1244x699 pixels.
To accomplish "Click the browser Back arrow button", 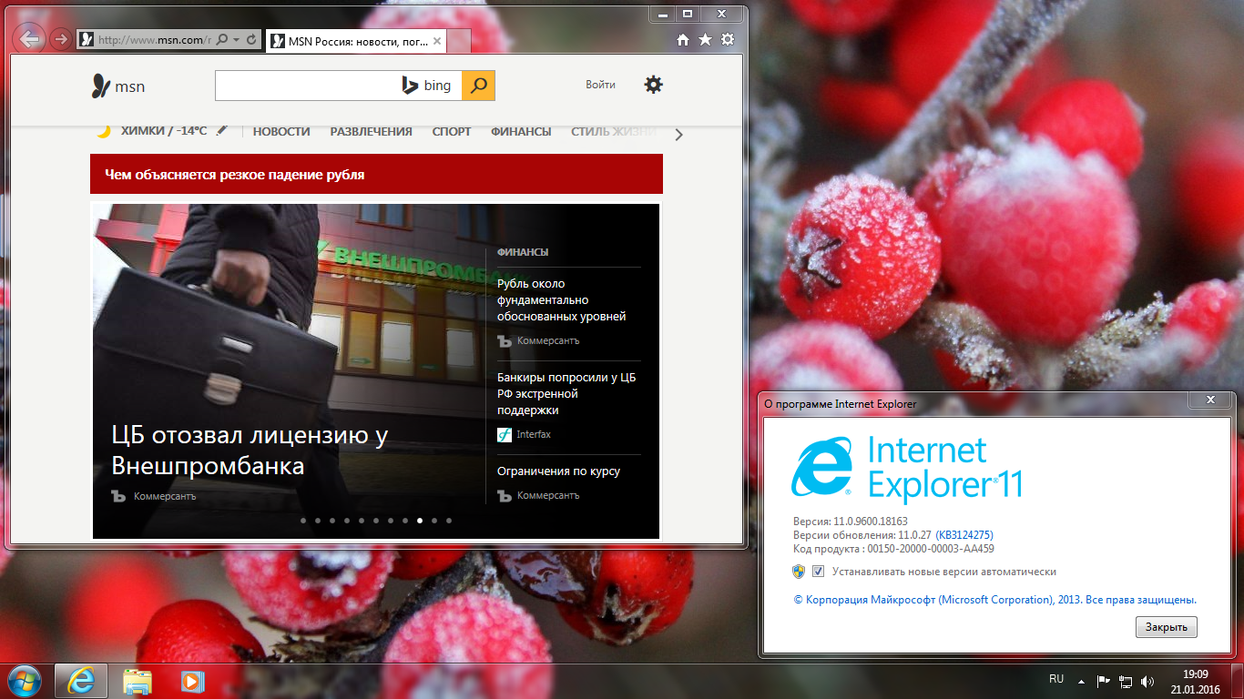I will [x=30, y=39].
